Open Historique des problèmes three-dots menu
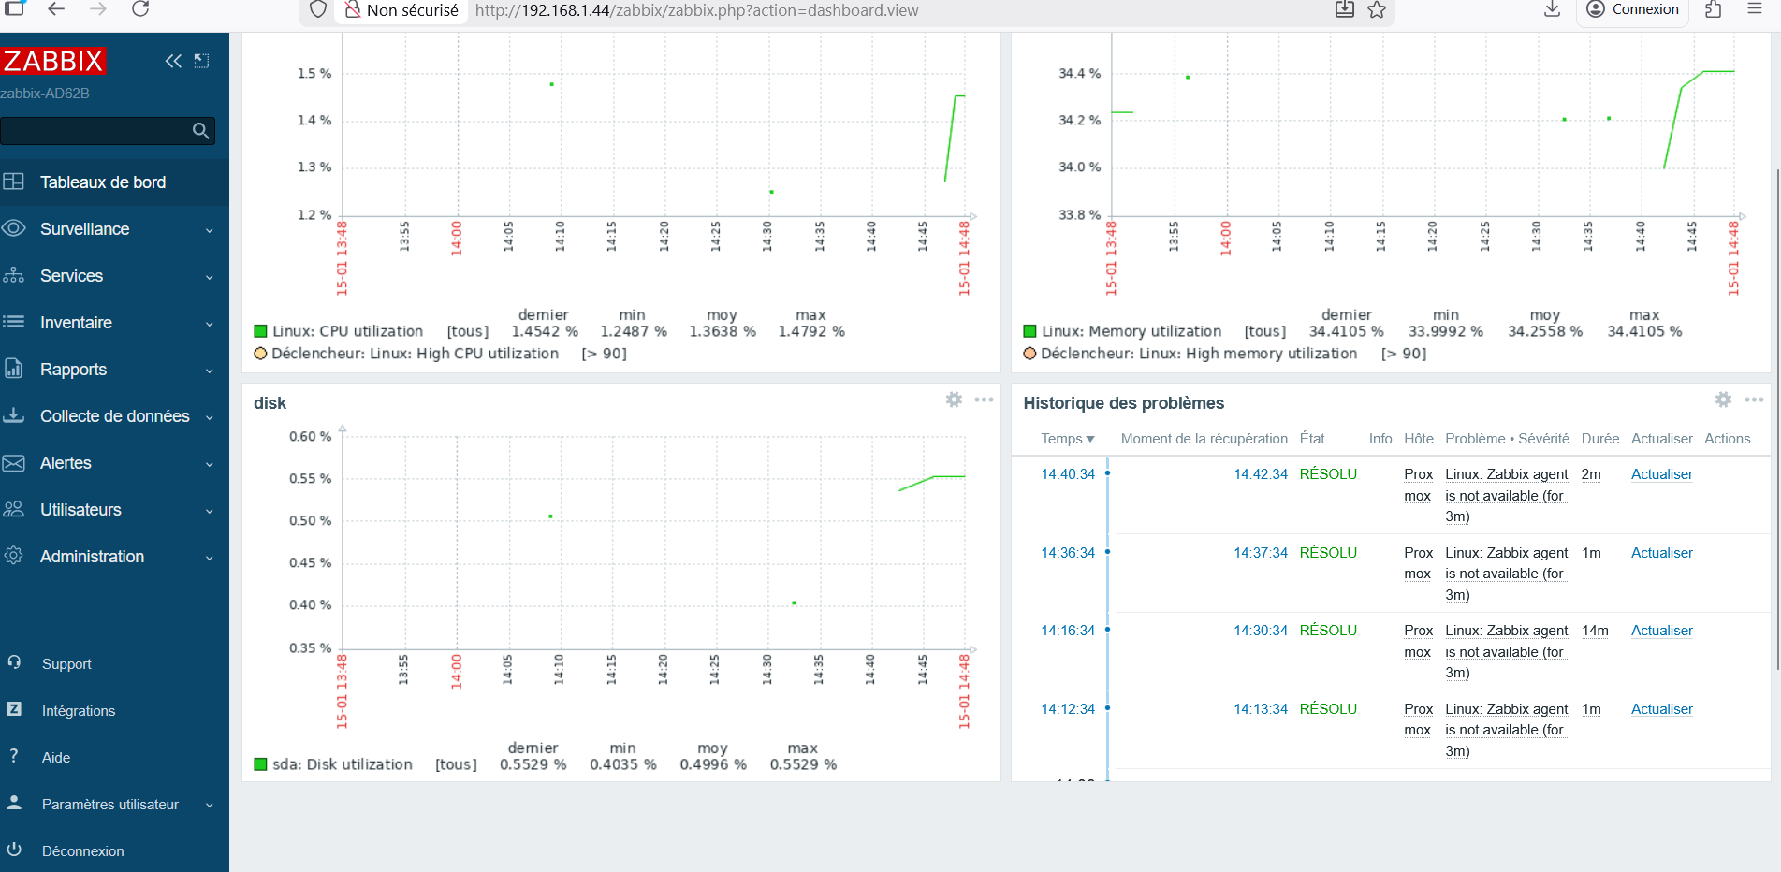This screenshot has height=872, width=1781. tap(1754, 400)
